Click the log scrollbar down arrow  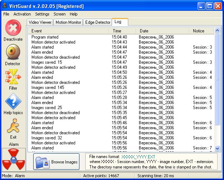click(x=217, y=148)
